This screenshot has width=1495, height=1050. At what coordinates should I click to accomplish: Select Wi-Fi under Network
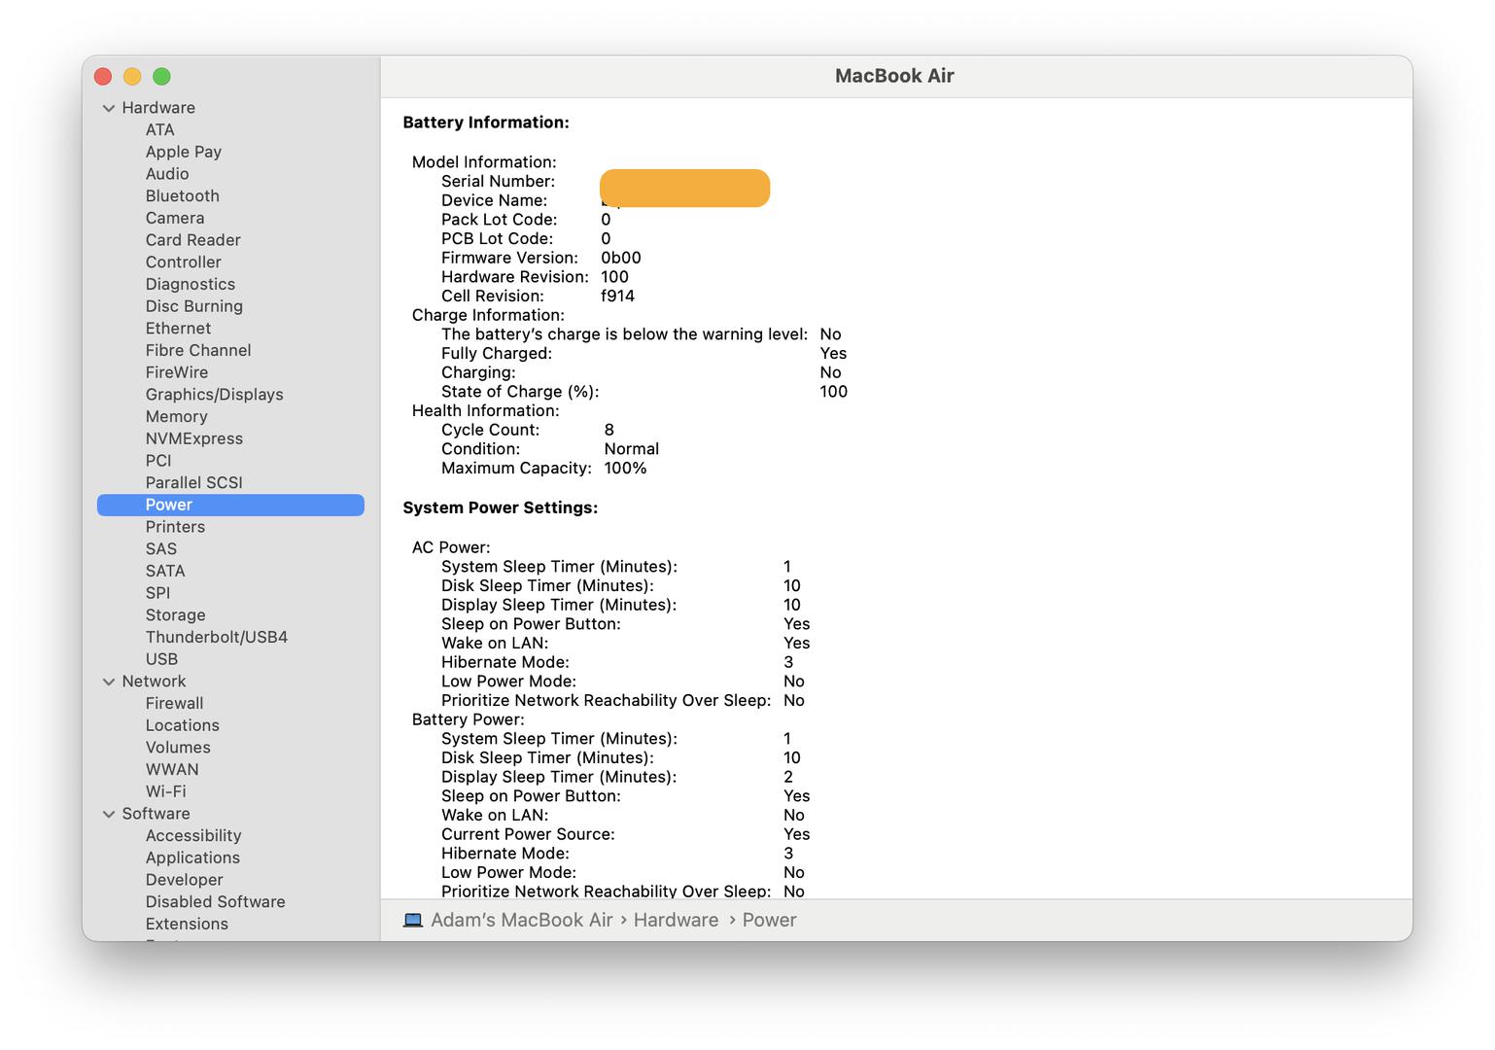pyautogui.click(x=166, y=791)
